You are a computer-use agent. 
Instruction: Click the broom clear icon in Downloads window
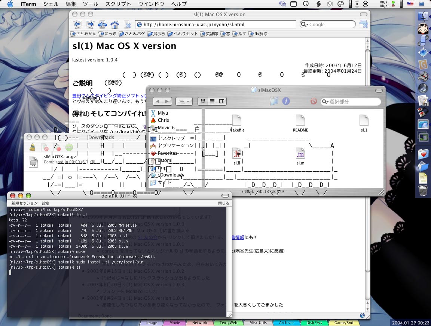click(x=32, y=147)
